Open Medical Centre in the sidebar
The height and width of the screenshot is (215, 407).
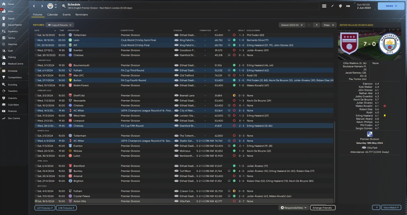click(x=15, y=64)
